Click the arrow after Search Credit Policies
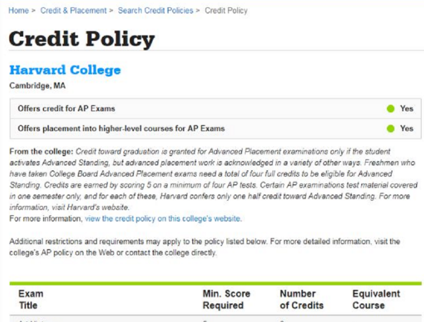Viewport: 424px width, 322px height. [x=198, y=10]
